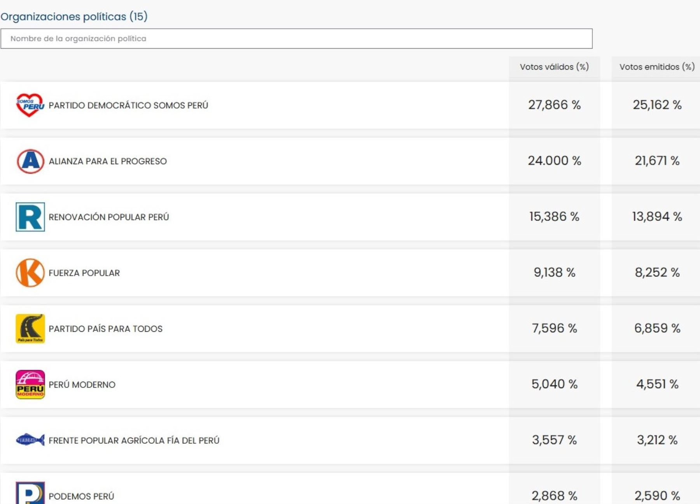Screen dimensions: 700x504
Task: Select 'FRENTE POPULAR AGRÍCOLA FÍA DEL PERÚ' name
Action: point(134,441)
